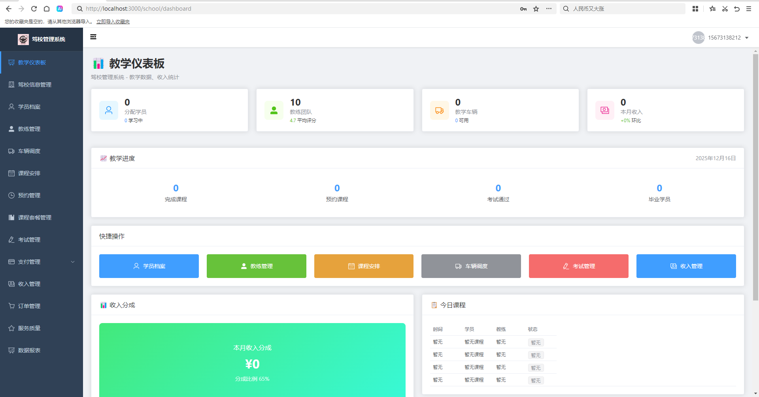The width and height of the screenshot is (759, 397).
Task: Select 车辆调度 in the sidebar menu
Action: 29,151
